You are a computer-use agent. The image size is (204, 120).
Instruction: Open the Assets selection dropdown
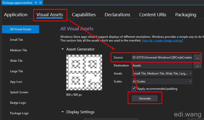(162, 73)
